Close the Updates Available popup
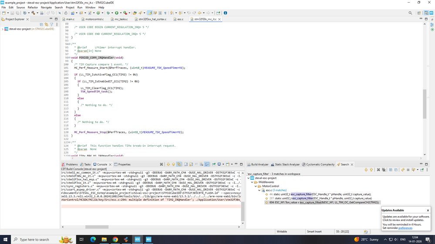 (x=428, y=210)
